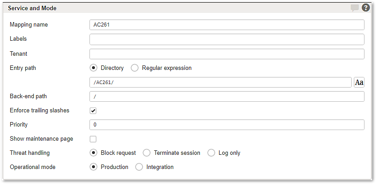Uncheck Enforce trailing slashes checkbox
This screenshot has height=184, width=376.
point(93,111)
